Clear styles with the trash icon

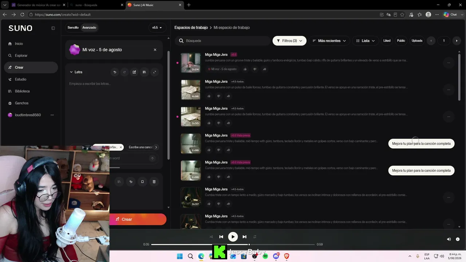click(x=154, y=182)
